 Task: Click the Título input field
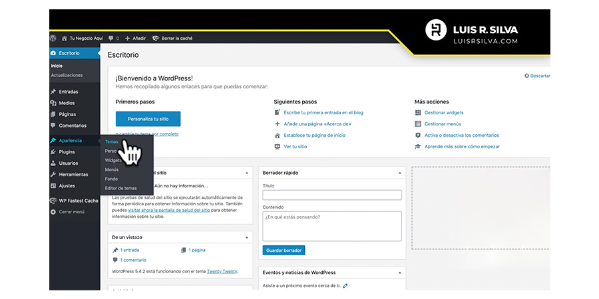[332, 195]
